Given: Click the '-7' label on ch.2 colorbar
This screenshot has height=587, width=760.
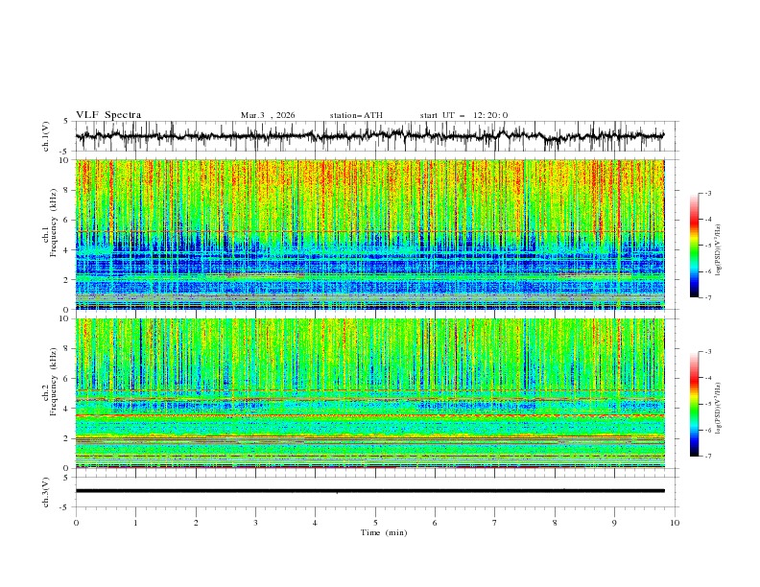Looking at the screenshot, I should [x=708, y=456].
